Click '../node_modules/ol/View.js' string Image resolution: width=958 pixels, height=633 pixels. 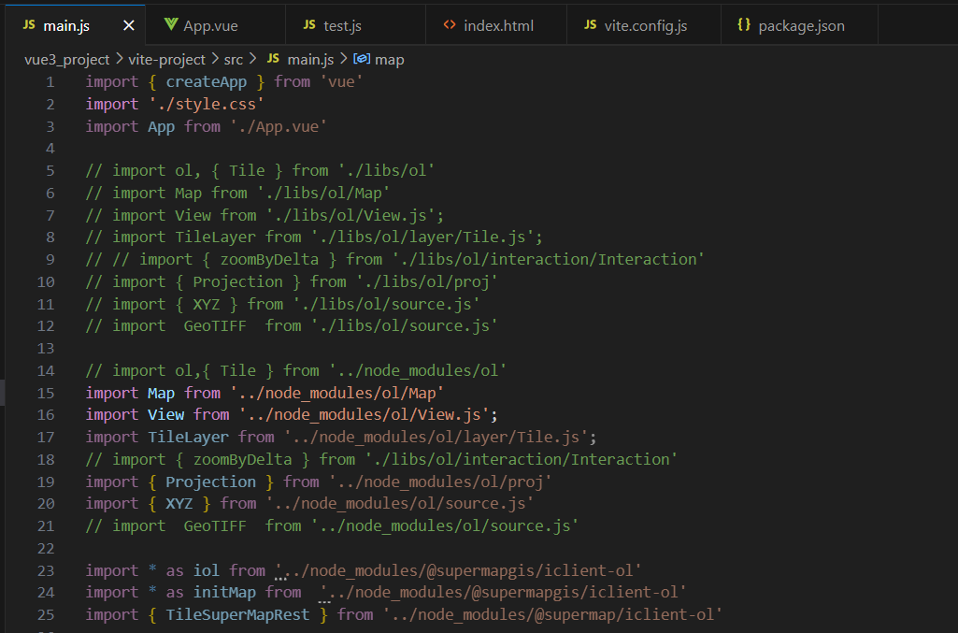pos(364,415)
